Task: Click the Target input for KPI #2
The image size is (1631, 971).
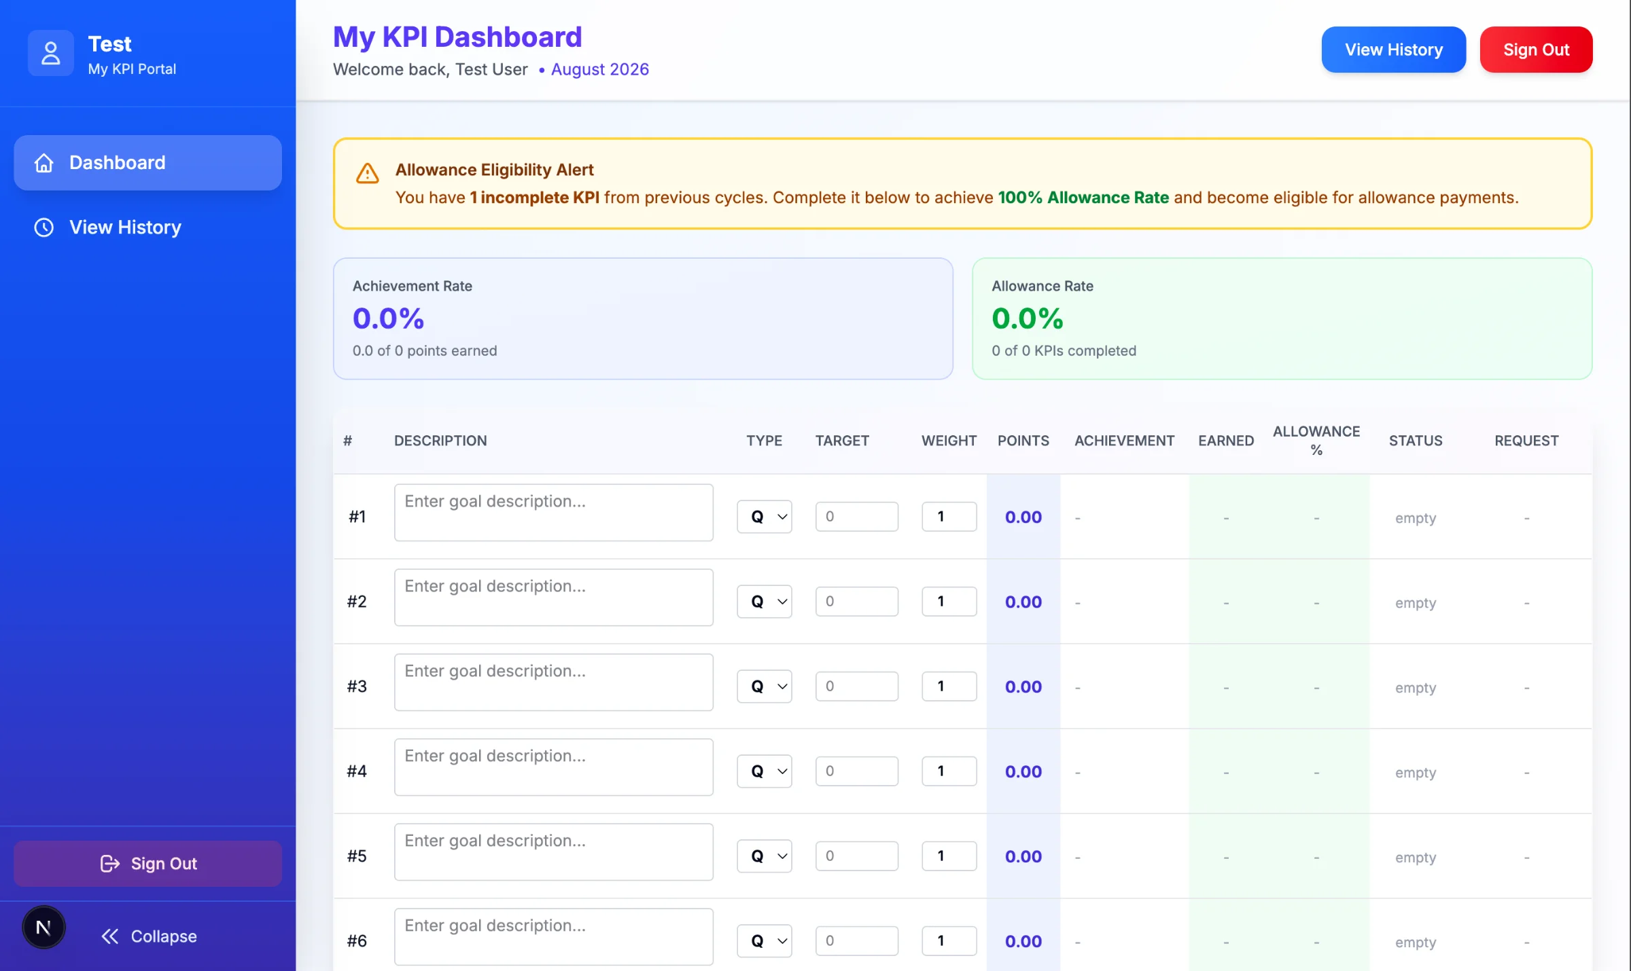Action: click(857, 602)
